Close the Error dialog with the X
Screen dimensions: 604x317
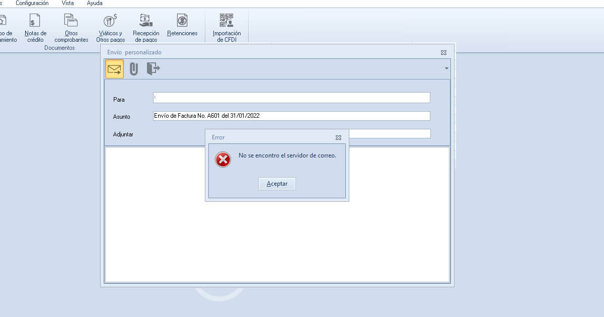[338, 137]
